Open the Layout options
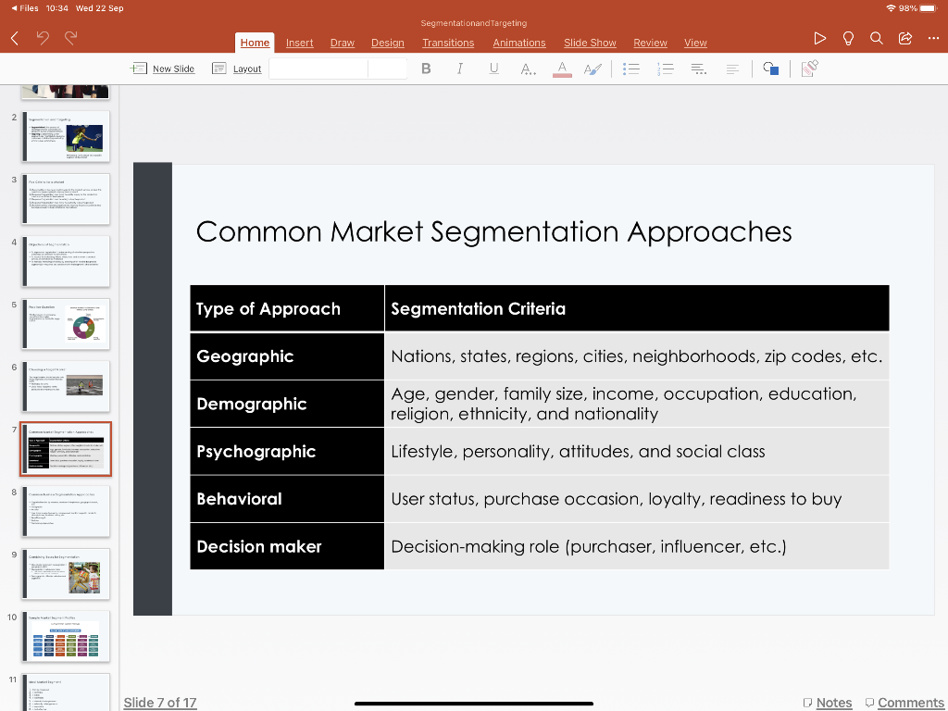 pyautogui.click(x=236, y=69)
